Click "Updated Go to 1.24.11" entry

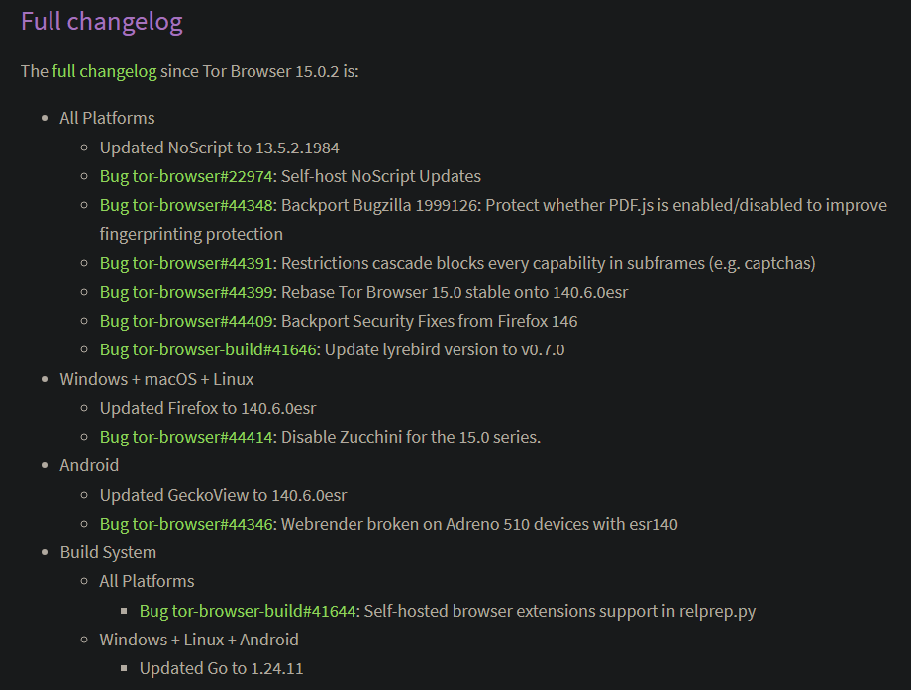221,668
